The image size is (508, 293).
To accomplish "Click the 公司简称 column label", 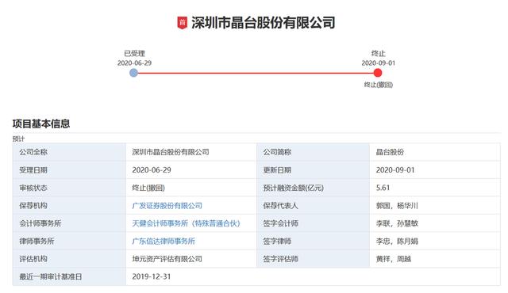I will tap(277, 152).
